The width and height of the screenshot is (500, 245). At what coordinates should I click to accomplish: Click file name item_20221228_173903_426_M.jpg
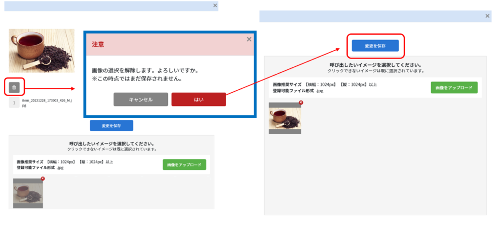46,103
